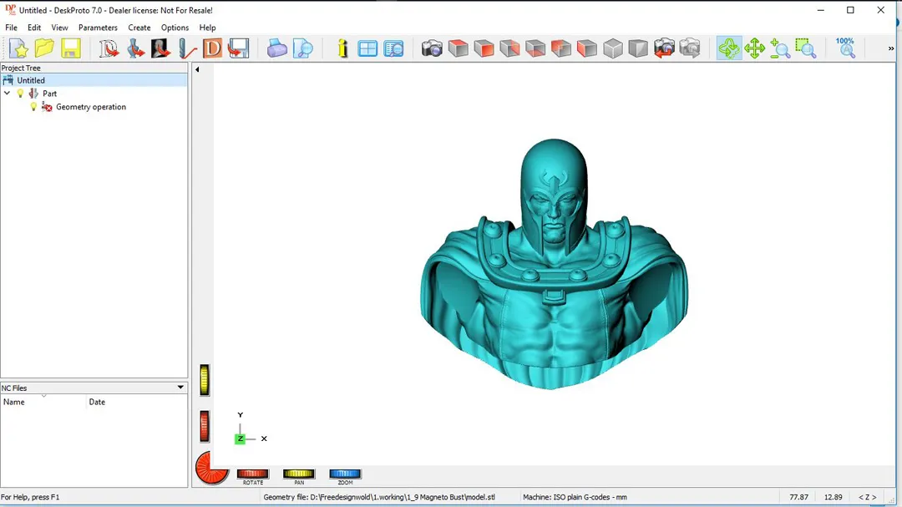Click the teal Magneto bust model
The image size is (902, 507).
click(554, 264)
